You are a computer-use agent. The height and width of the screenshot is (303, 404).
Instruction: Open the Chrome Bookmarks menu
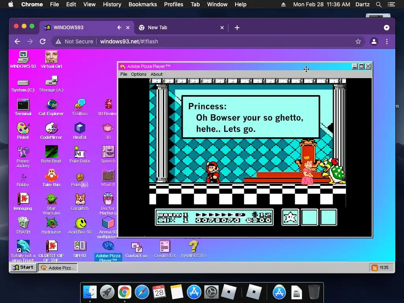point(142,4)
